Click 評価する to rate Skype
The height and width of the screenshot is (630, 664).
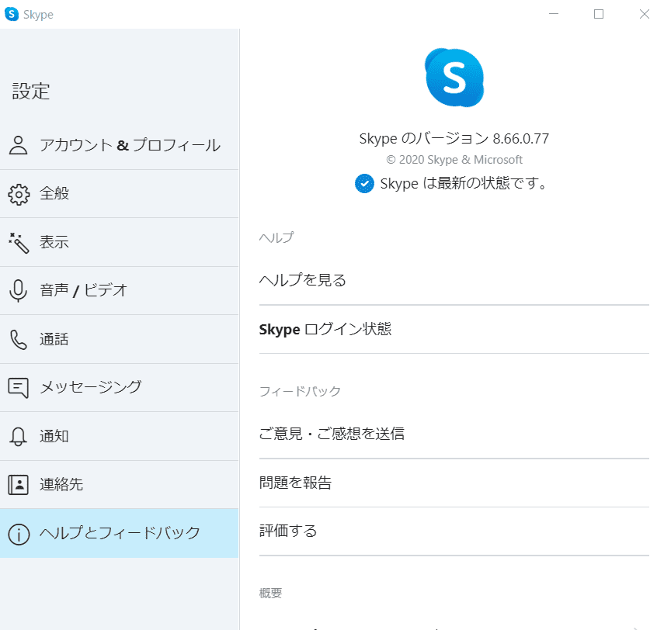coord(288,531)
